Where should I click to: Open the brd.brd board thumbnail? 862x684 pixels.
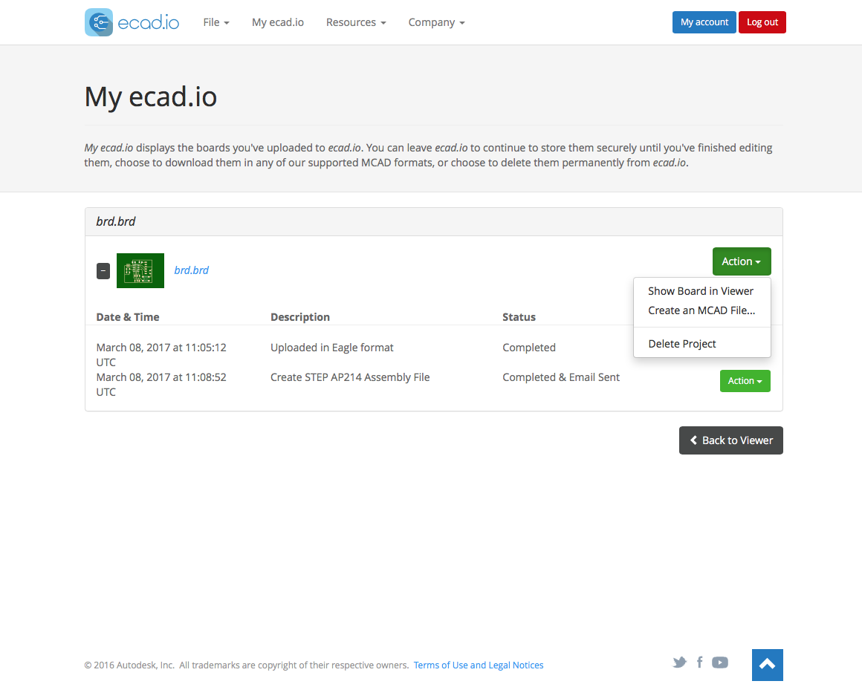click(140, 270)
